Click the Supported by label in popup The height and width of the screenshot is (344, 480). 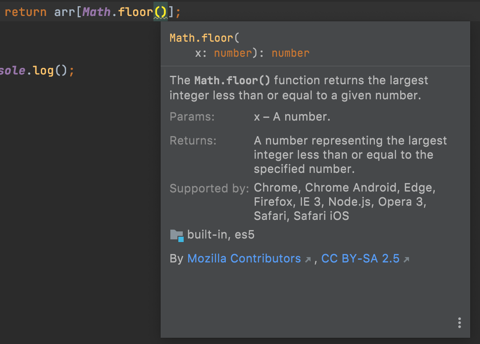click(209, 188)
